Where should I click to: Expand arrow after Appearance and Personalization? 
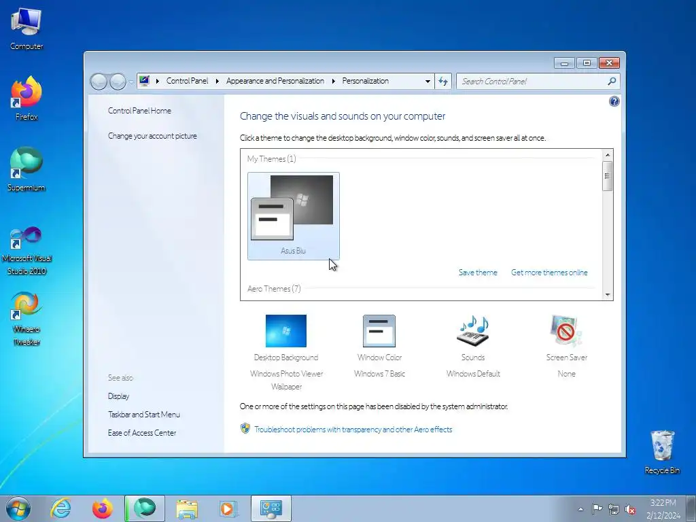pyautogui.click(x=333, y=82)
